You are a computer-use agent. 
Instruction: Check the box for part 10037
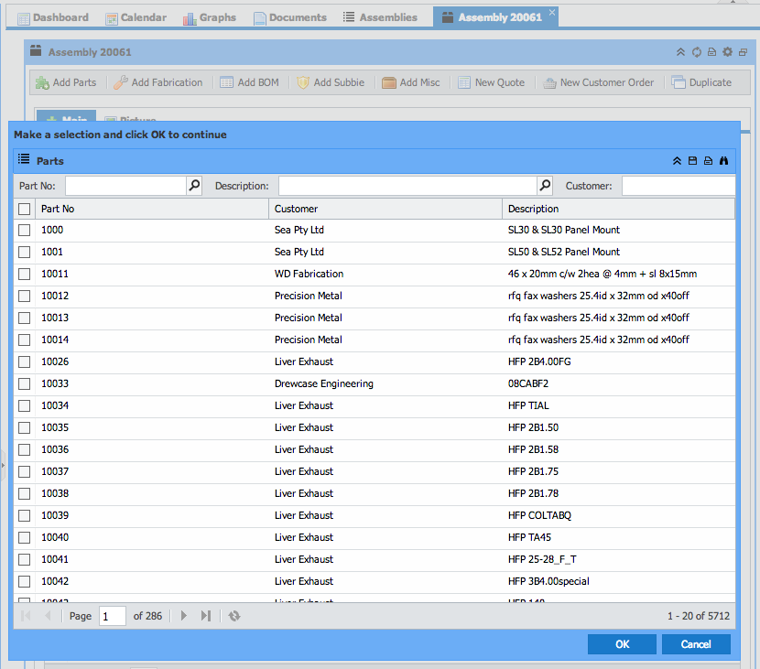coord(24,471)
